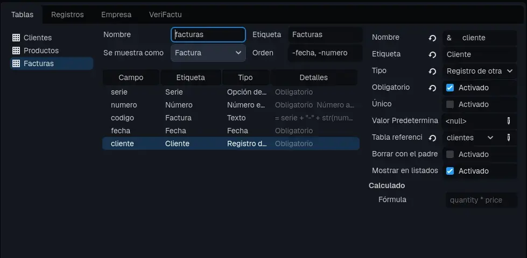Click the Clientes table grid icon
527x258 pixels.
pyautogui.click(x=16, y=38)
